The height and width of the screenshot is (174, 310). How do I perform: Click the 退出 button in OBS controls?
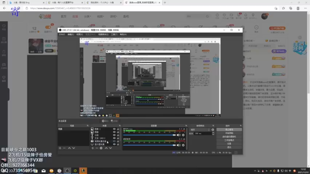(229, 147)
